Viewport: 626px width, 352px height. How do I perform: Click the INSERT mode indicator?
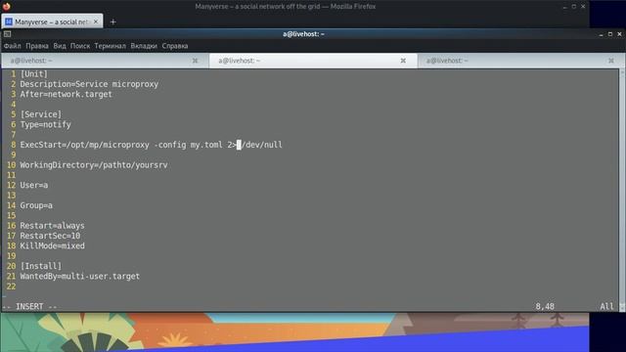tap(29, 306)
